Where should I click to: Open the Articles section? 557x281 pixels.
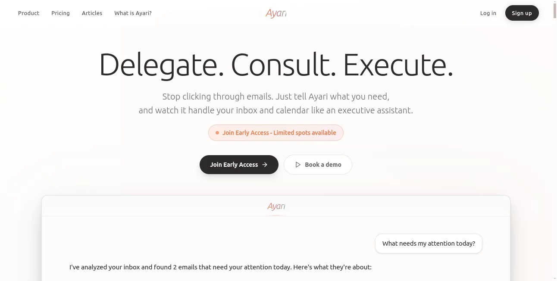coord(92,13)
